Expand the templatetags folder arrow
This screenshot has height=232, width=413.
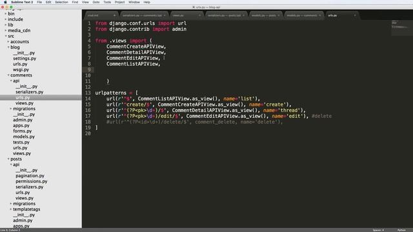click(x=11, y=209)
